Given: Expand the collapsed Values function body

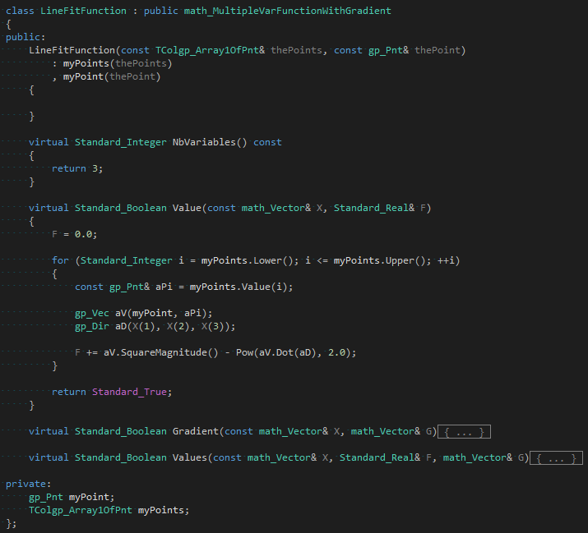Looking at the screenshot, I should [556, 458].
